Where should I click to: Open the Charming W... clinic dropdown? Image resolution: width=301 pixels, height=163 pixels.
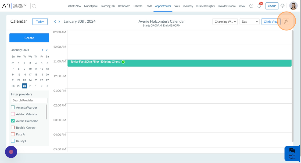click(225, 22)
